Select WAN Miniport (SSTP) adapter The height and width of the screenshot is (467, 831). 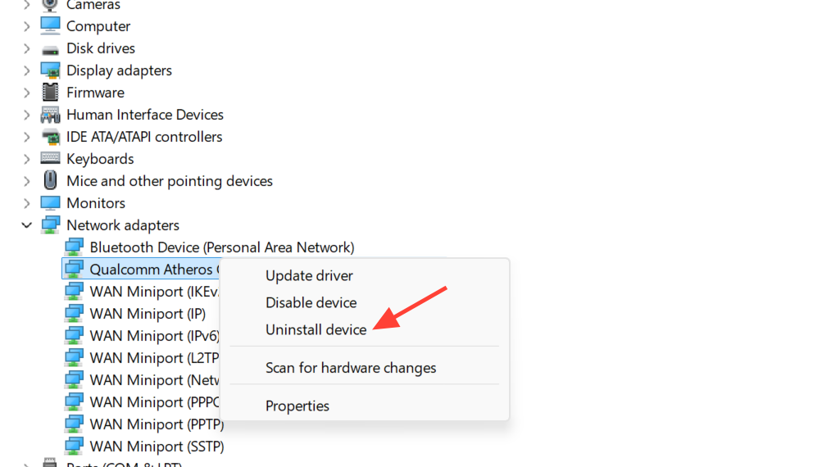(157, 447)
